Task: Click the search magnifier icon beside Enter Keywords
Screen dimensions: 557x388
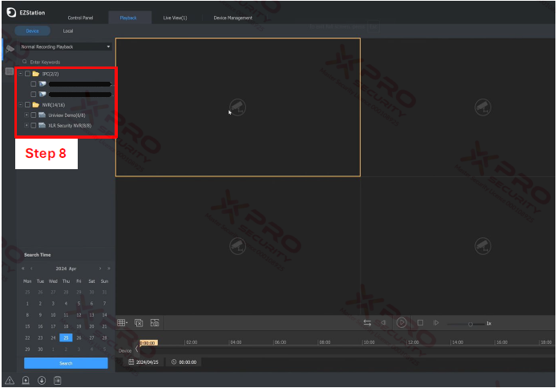Action: point(25,62)
